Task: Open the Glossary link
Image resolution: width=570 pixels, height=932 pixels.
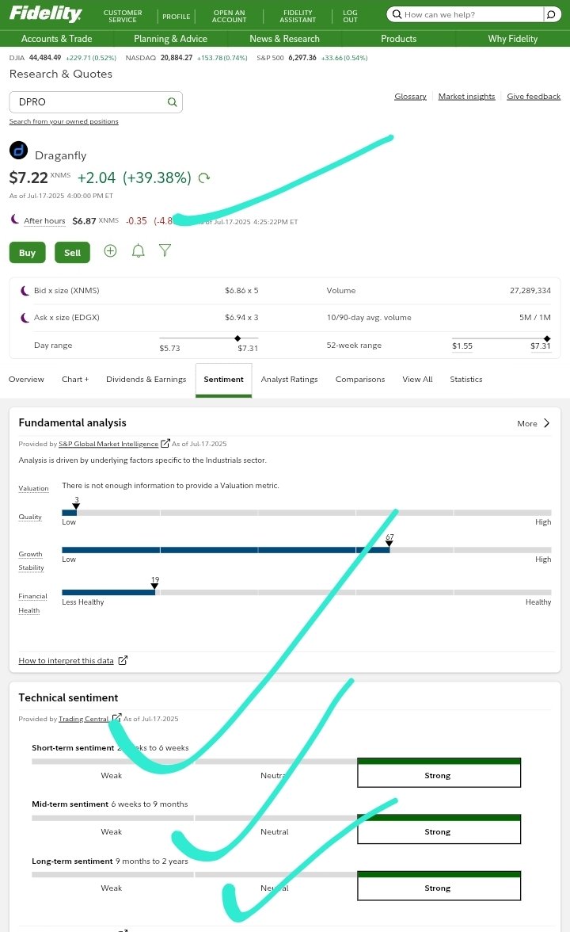Action: tap(410, 97)
